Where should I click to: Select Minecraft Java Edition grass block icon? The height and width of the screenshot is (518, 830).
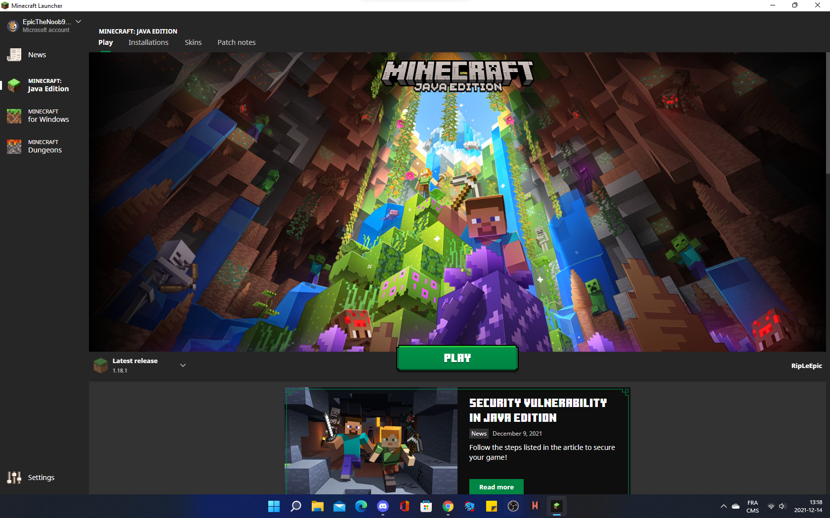tap(14, 85)
